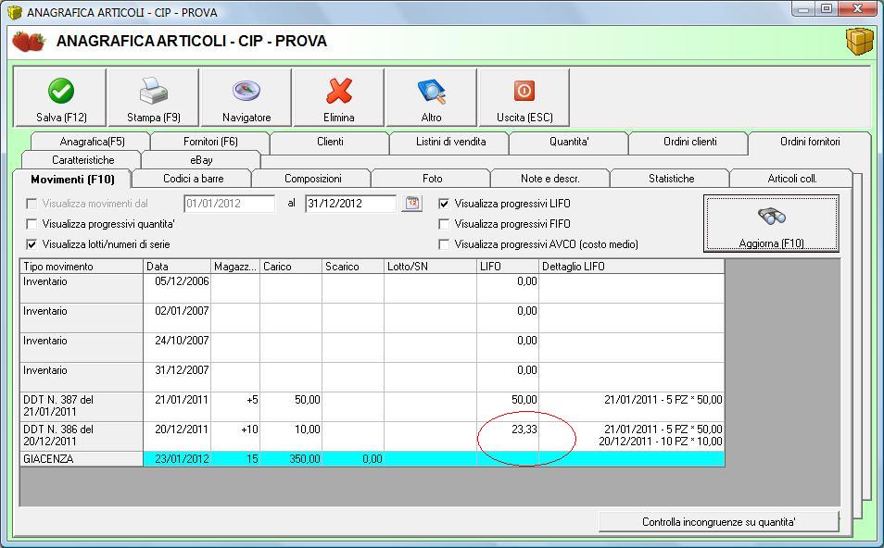The image size is (884, 548).
Task: Enable Visualizza progressivi FIFO checkbox
Action: coord(444,224)
